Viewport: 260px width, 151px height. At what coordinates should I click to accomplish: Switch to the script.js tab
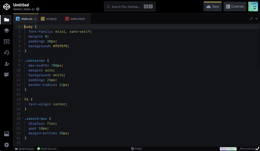(51, 19)
